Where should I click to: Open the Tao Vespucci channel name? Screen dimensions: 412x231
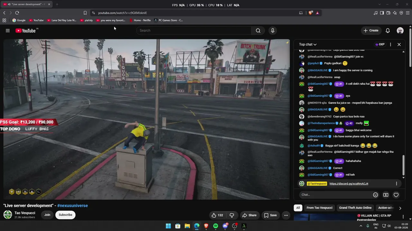[25, 213]
